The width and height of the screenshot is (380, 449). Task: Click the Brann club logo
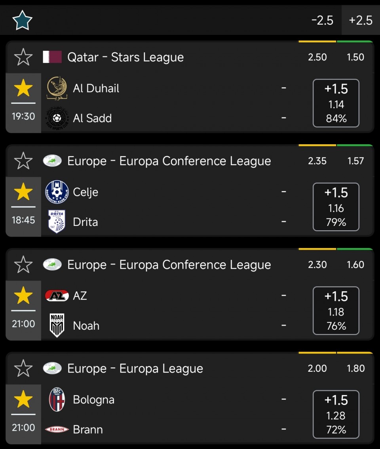[57, 429]
